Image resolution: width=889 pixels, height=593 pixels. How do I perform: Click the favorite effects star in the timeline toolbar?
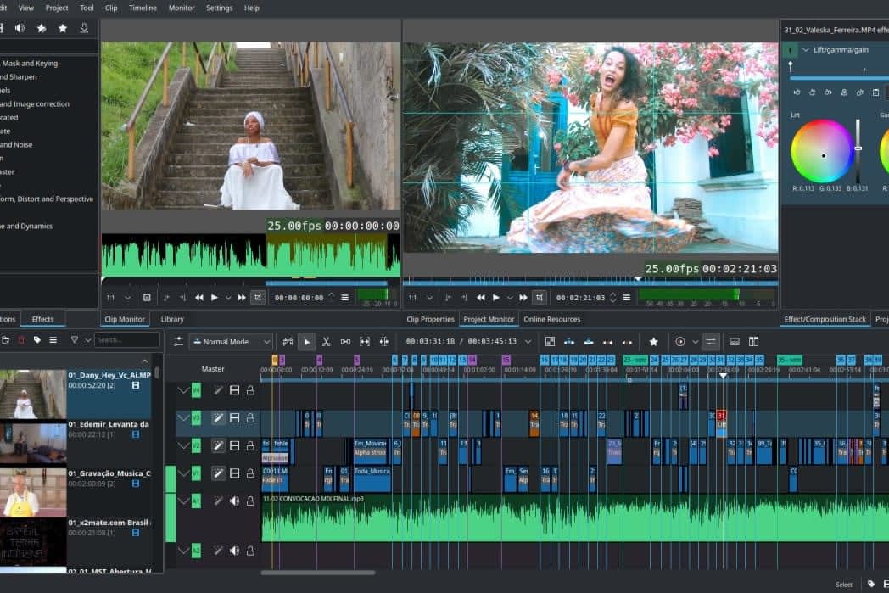[x=653, y=342]
